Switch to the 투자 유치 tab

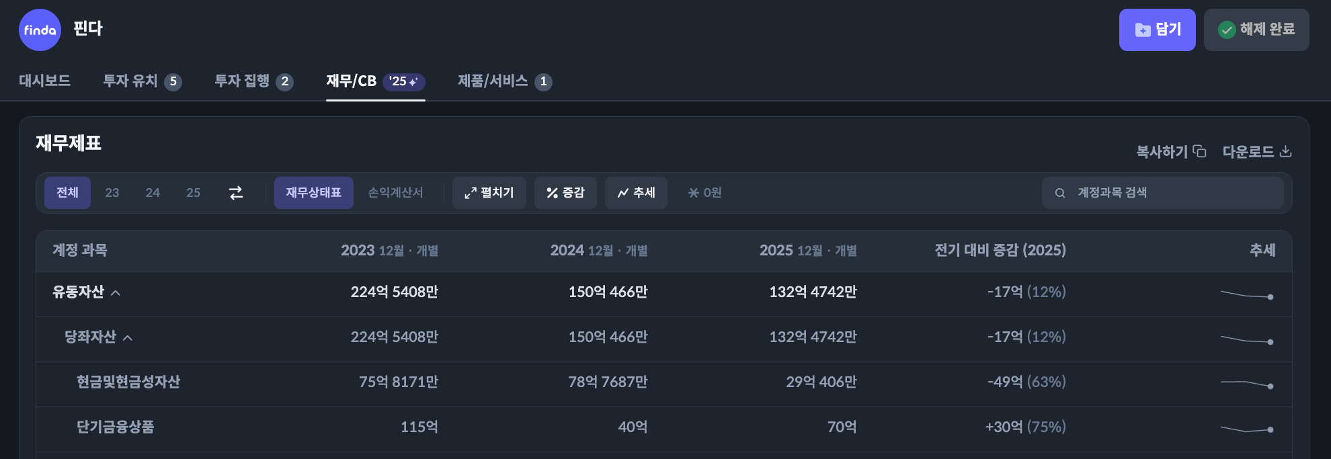click(142, 81)
